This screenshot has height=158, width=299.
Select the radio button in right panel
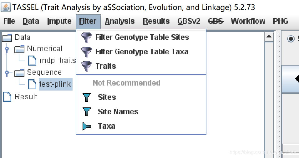point(291,39)
